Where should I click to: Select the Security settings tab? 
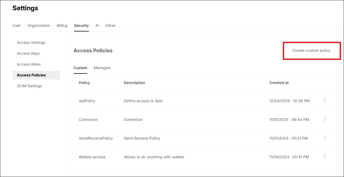pyautogui.click(x=81, y=25)
